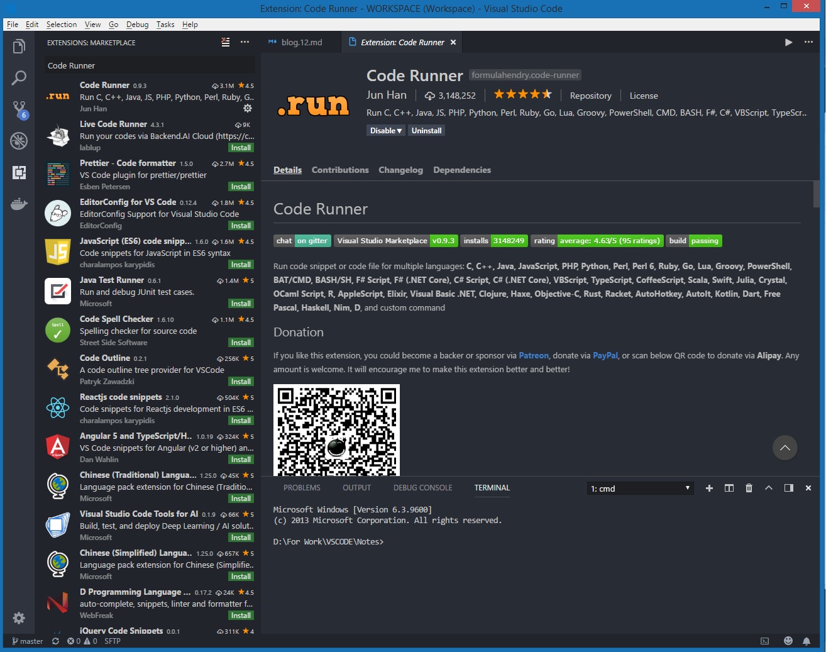Click the Jun Han publisher name
826x652 pixels.
387,95
